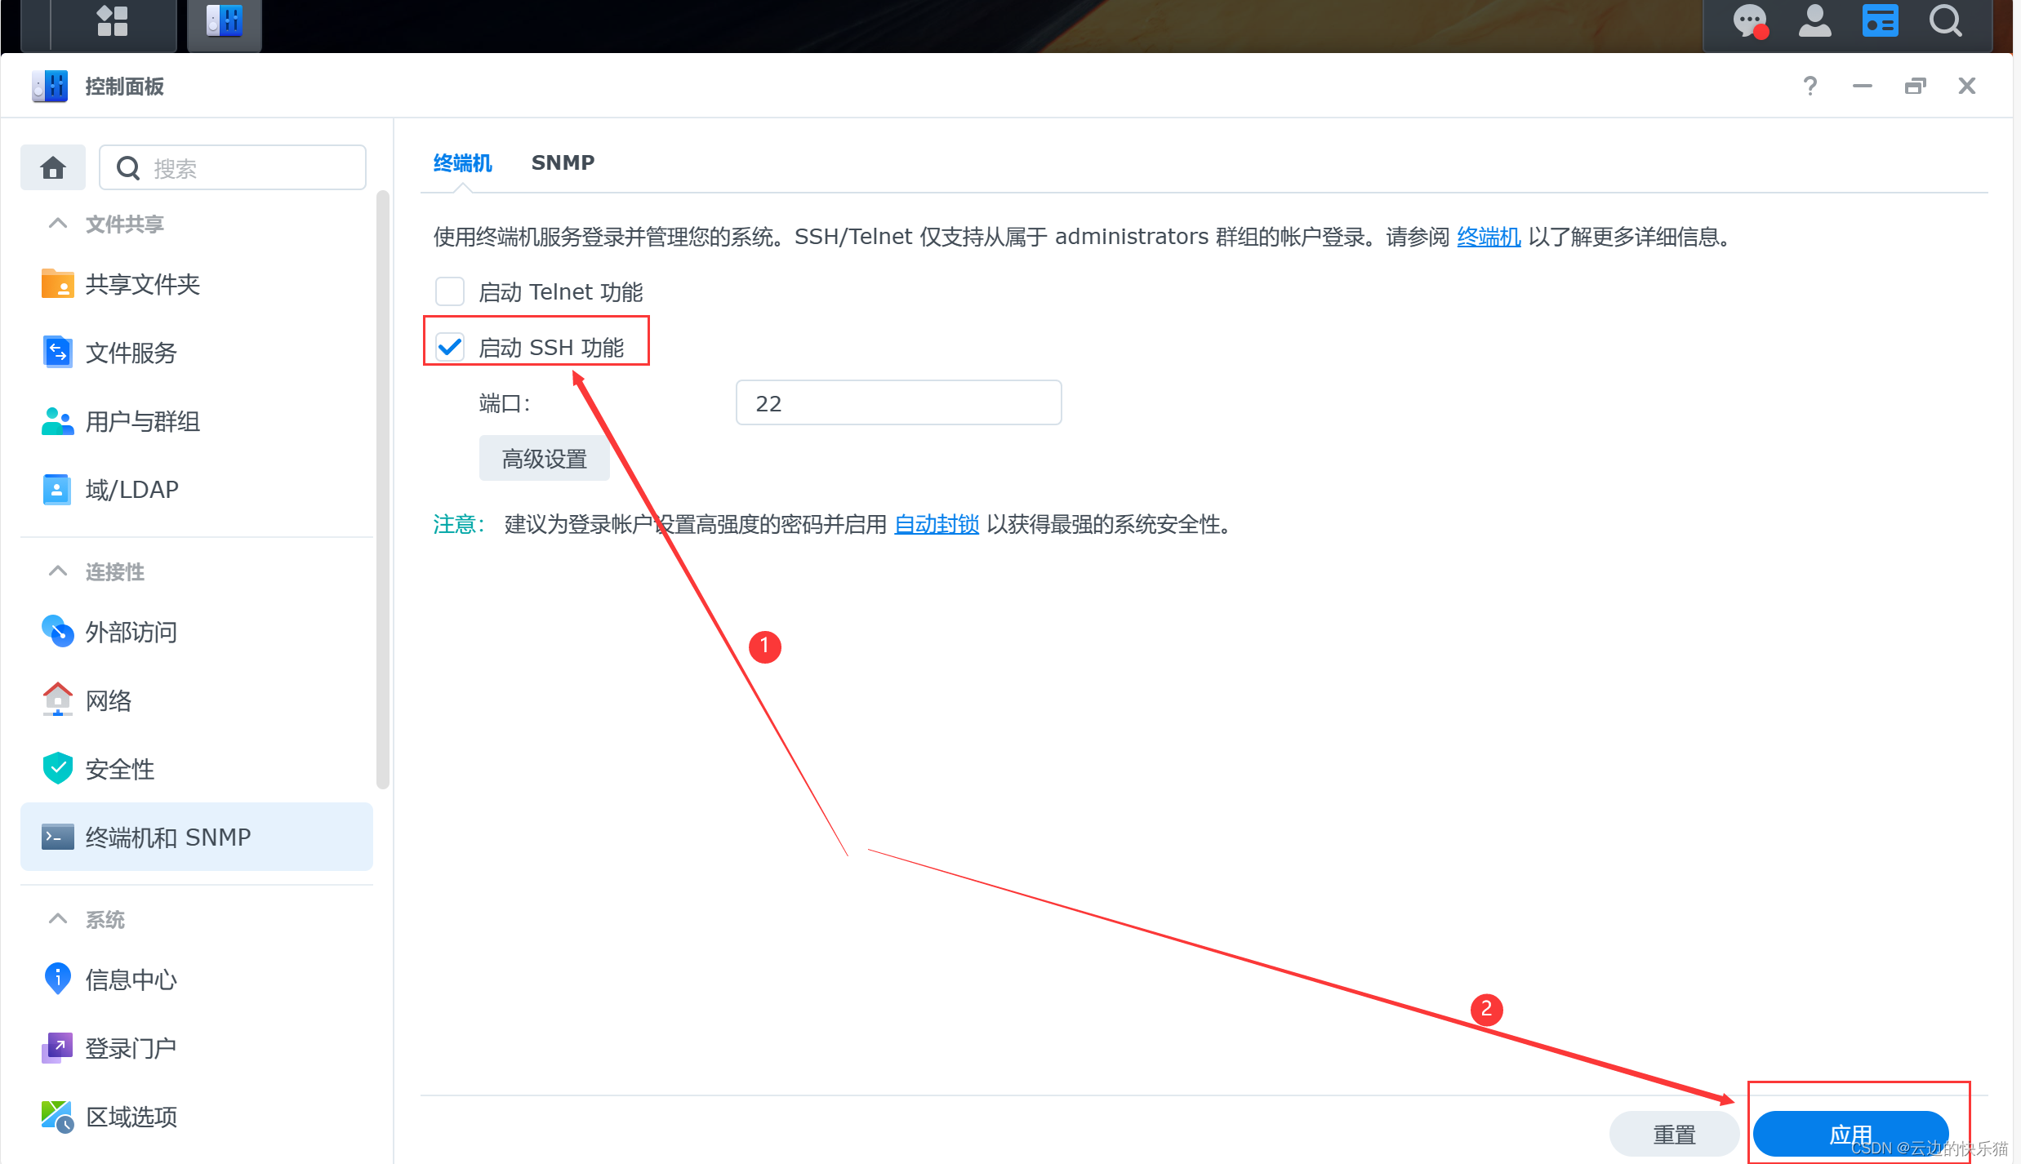
Task: Open 文件服务 icon in sidebar
Action: click(x=57, y=352)
